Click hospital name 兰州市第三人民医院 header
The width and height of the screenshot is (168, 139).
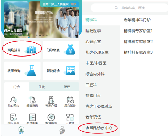pos(56,4)
